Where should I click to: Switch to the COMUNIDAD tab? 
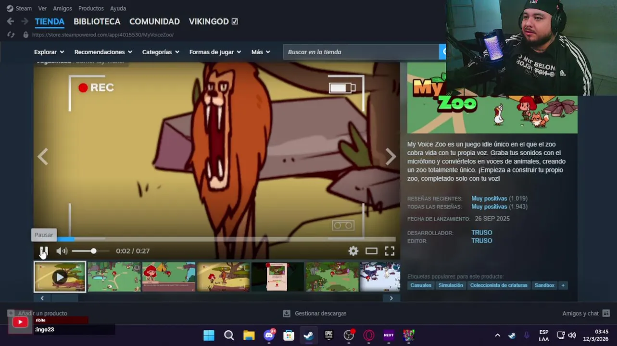click(154, 22)
